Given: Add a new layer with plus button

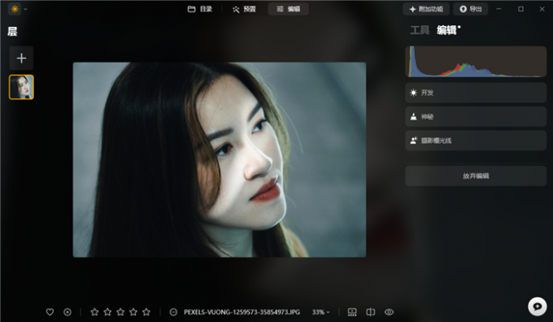Looking at the screenshot, I should [x=21, y=59].
